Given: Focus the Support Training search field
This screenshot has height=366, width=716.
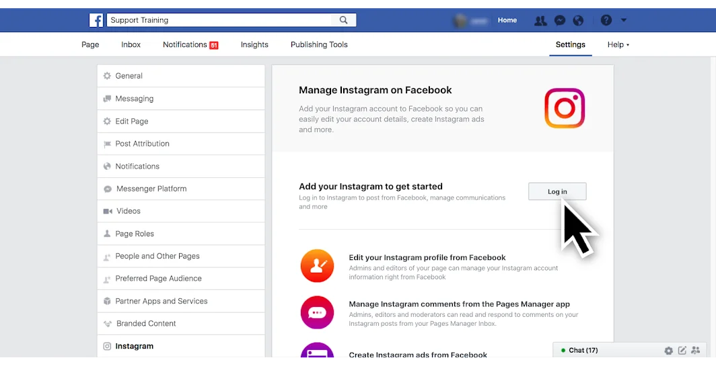Looking at the screenshot, I should pyautogui.click(x=219, y=20).
